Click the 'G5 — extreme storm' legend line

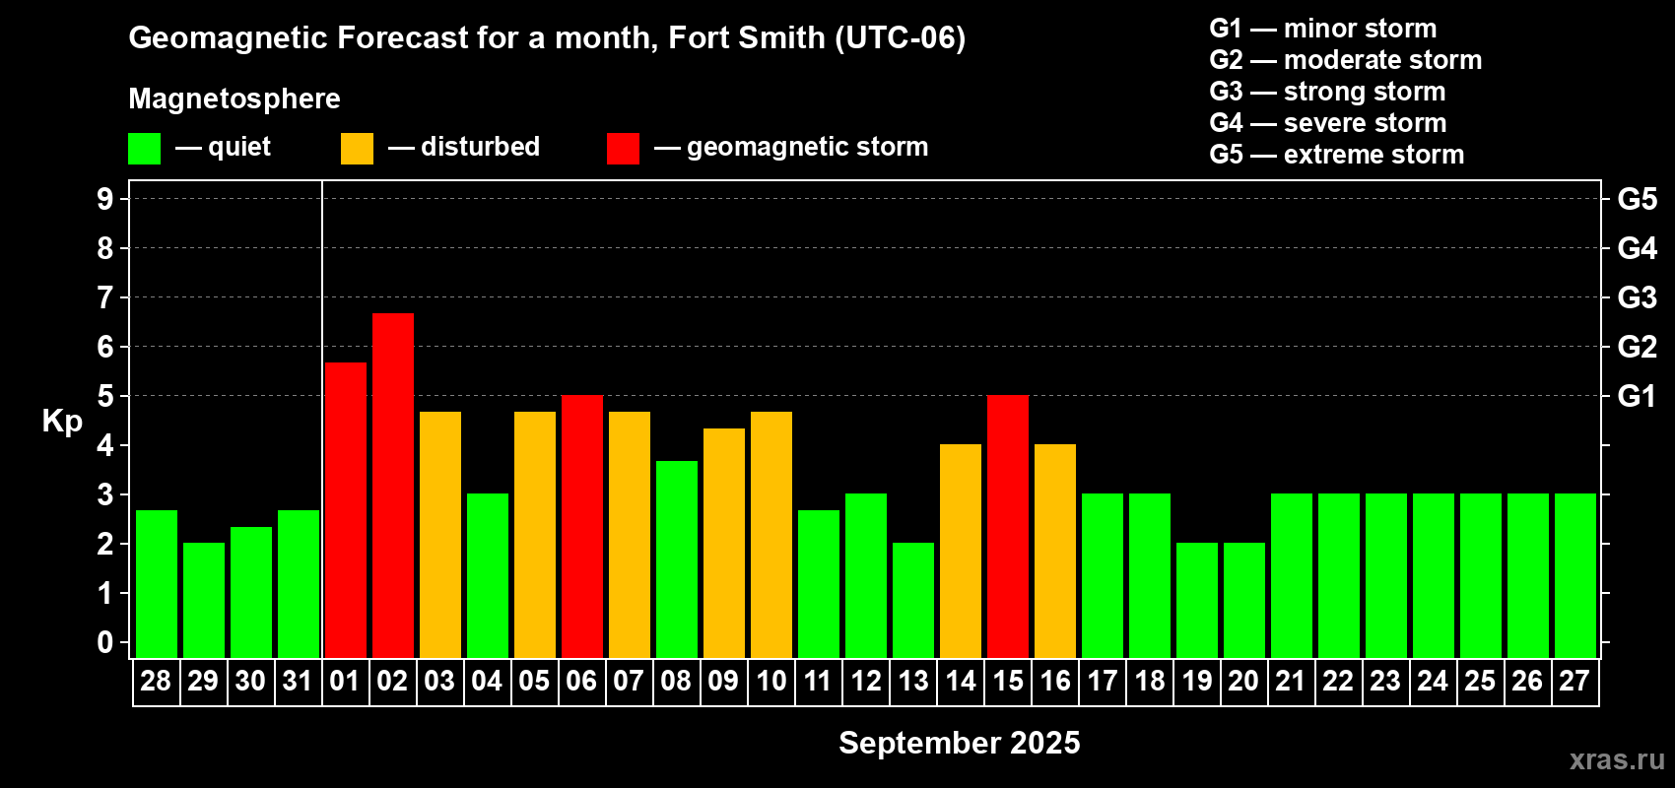tap(1337, 155)
